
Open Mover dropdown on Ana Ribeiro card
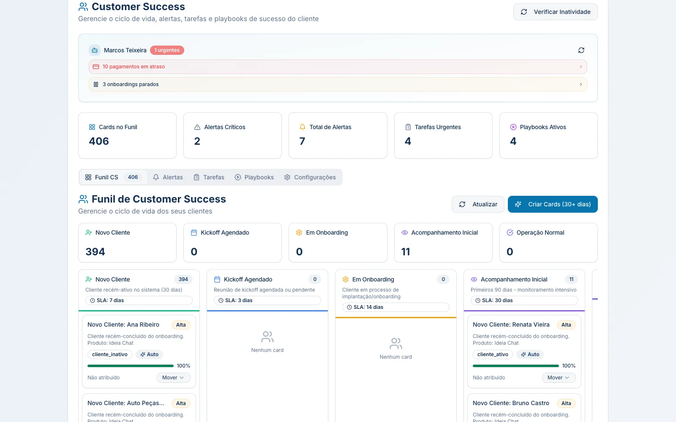click(173, 378)
